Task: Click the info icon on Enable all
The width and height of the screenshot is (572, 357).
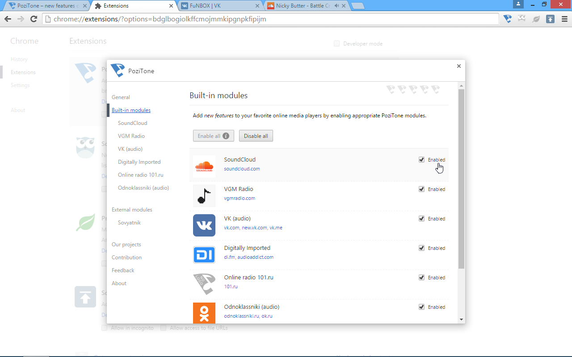Action: click(226, 136)
